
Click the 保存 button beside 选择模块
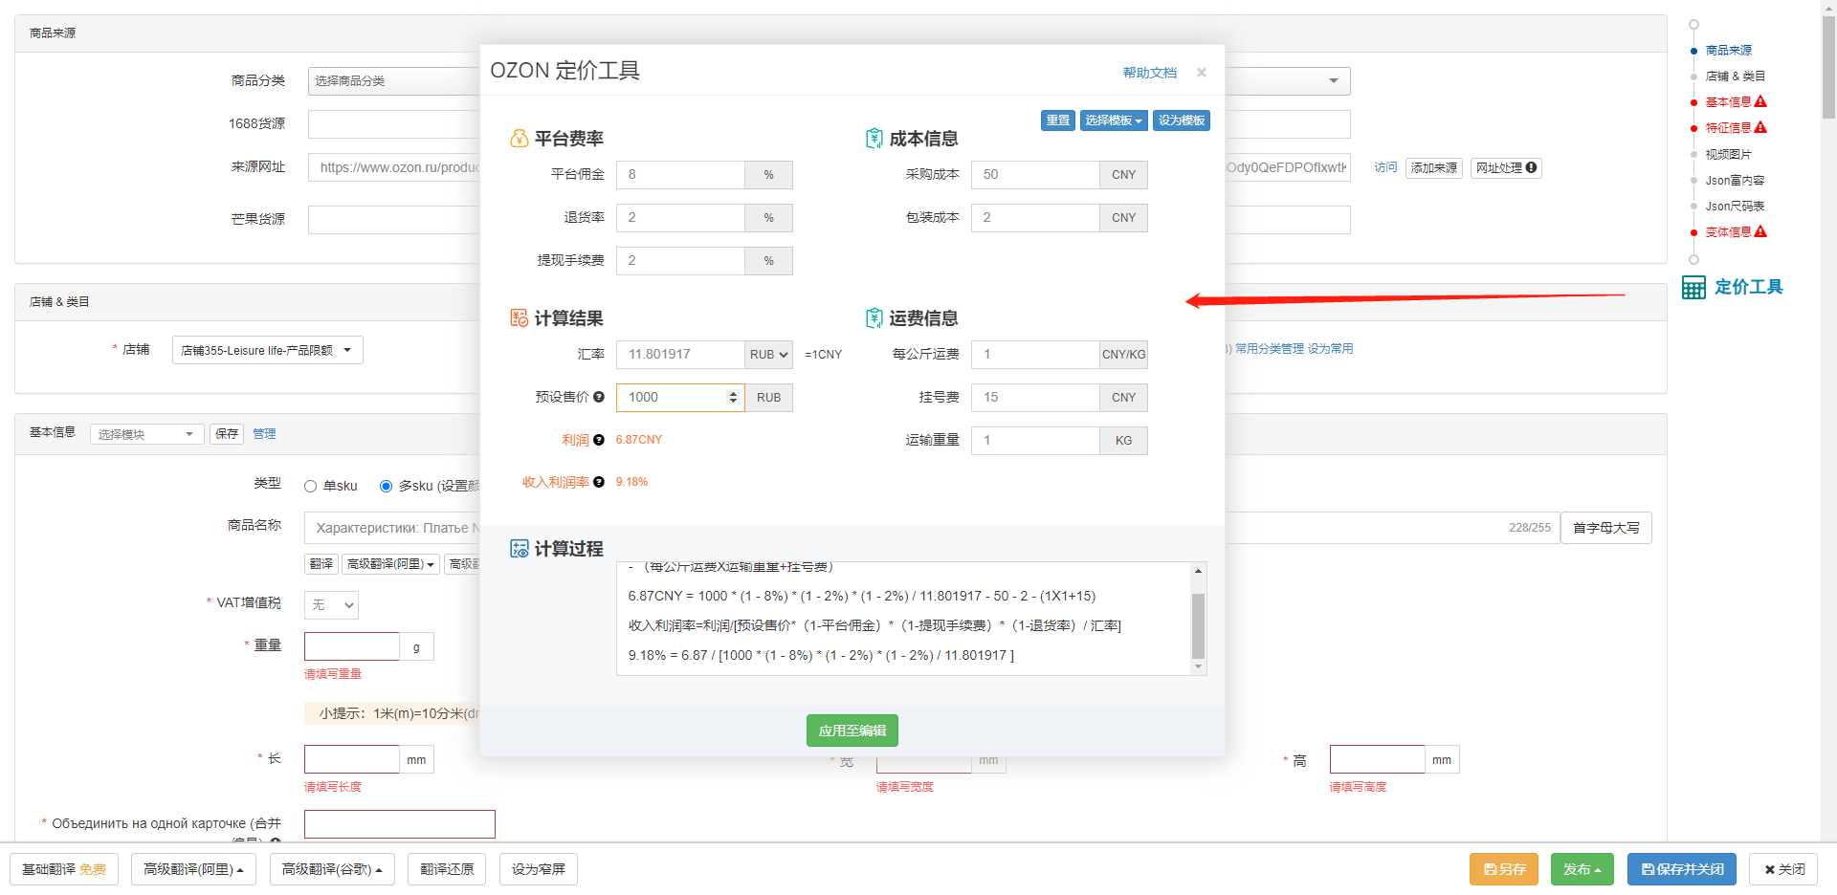click(x=227, y=434)
